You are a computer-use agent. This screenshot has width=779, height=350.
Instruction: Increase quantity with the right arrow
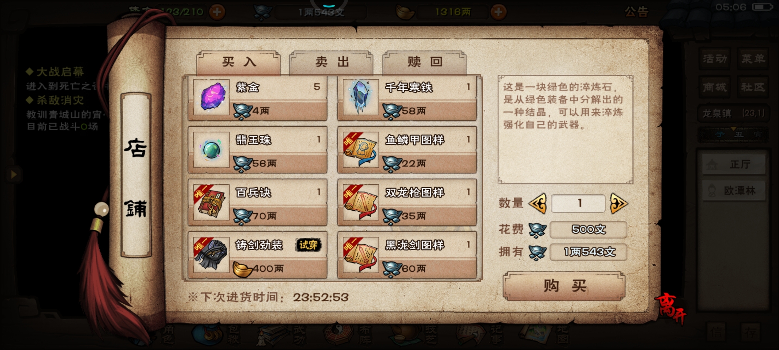[x=619, y=204]
